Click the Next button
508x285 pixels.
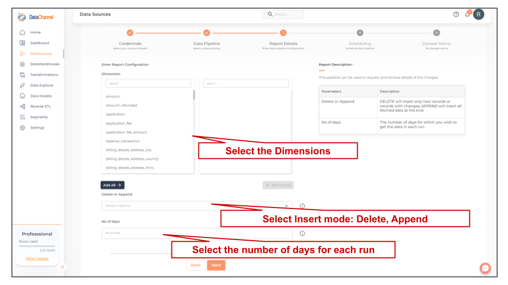[216, 265]
